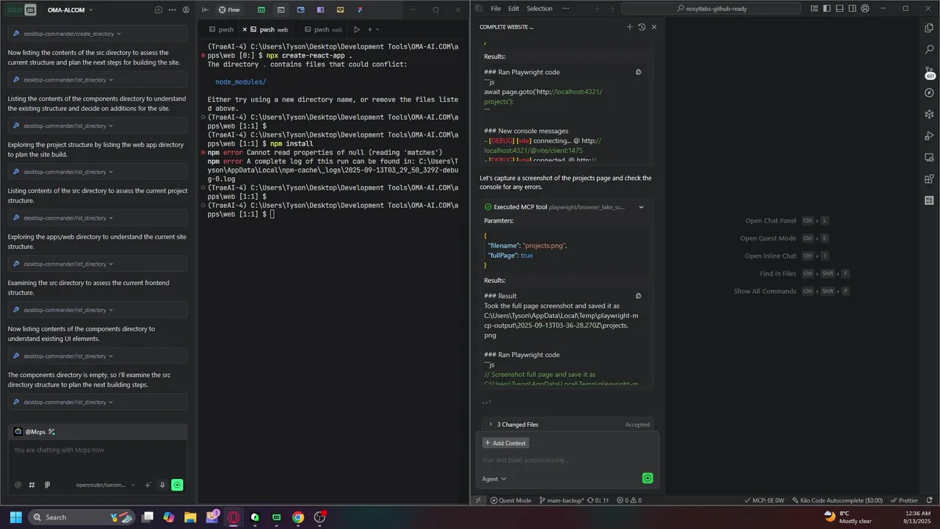Open the three-dot more options in Trae
940x529 pixels.
click(x=173, y=10)
